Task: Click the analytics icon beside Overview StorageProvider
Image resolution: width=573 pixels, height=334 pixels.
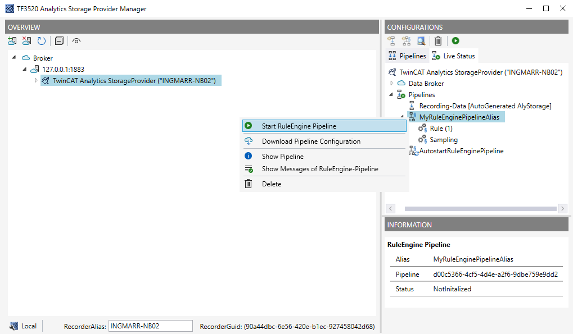Action: click(x=46, y=80)
